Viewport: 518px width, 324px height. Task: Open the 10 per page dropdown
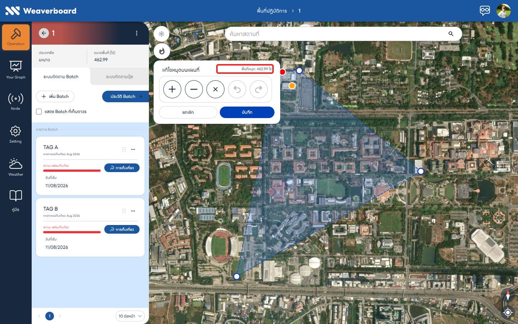(x=130, y=316)
